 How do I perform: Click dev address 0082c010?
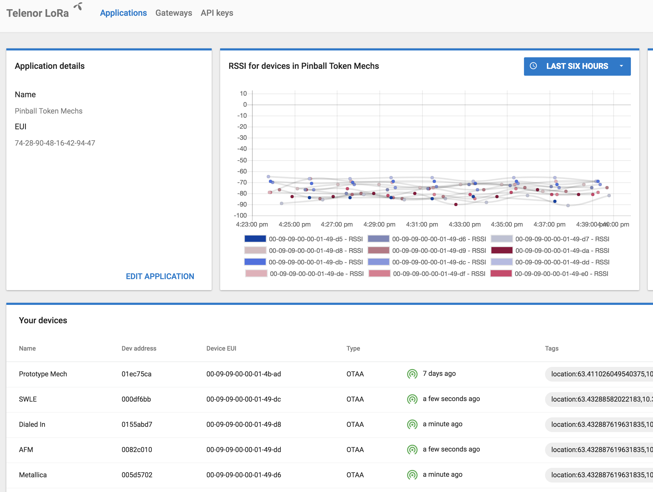(x=137, y=450)
